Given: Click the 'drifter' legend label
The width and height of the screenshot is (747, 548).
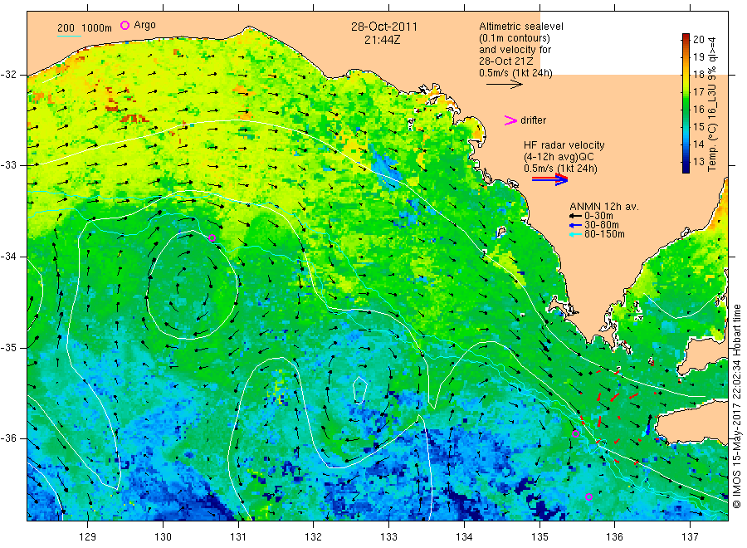Looking at the screenshot, I should click(533, 120).
